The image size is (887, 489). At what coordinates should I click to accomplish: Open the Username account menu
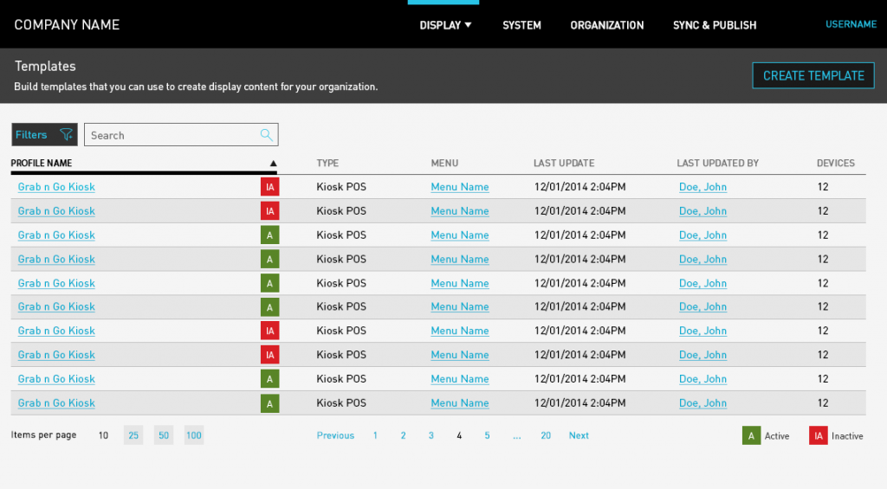851,24
